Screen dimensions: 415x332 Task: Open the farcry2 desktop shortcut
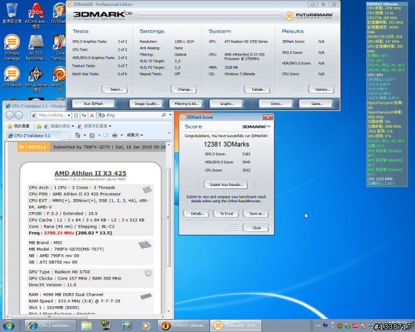pos(59,79)
